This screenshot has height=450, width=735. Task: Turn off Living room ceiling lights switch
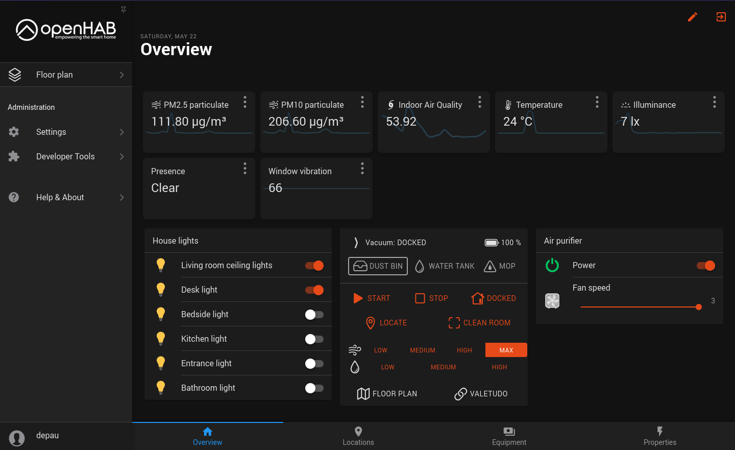pyautogui.click(x=314, y=266)
